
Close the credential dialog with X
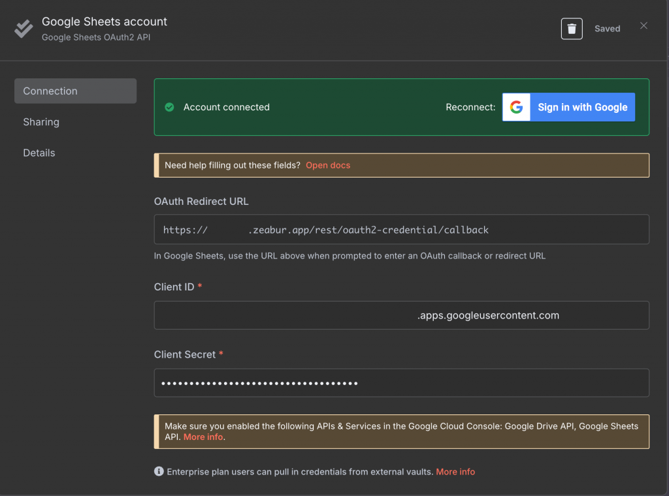tap(644, 26)
